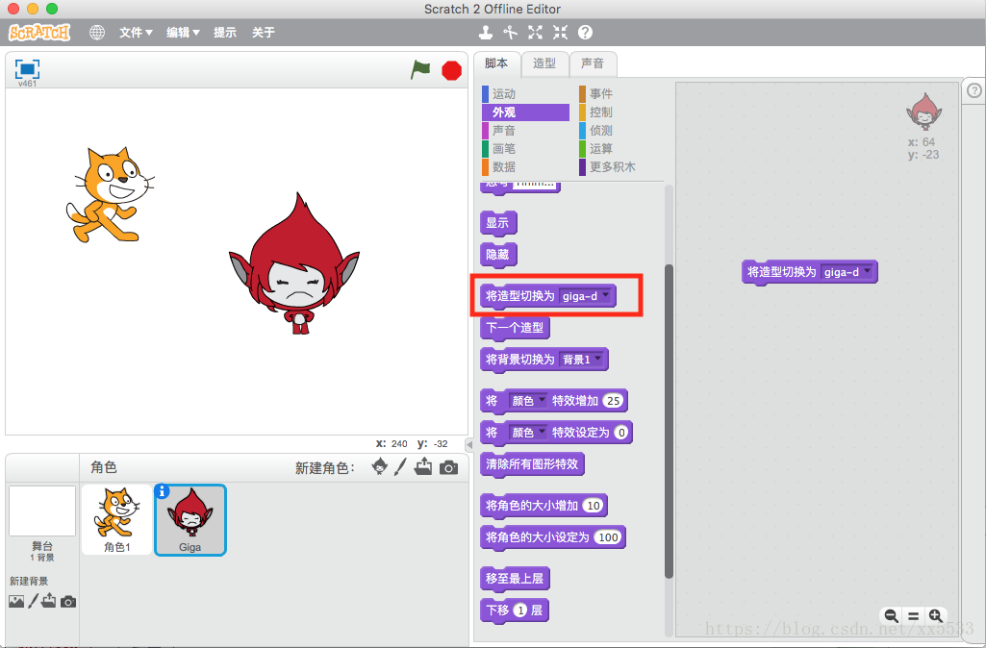Open the help panel at right edge
The height and width of the screenshot is (648, 986).
coord(974,90)
